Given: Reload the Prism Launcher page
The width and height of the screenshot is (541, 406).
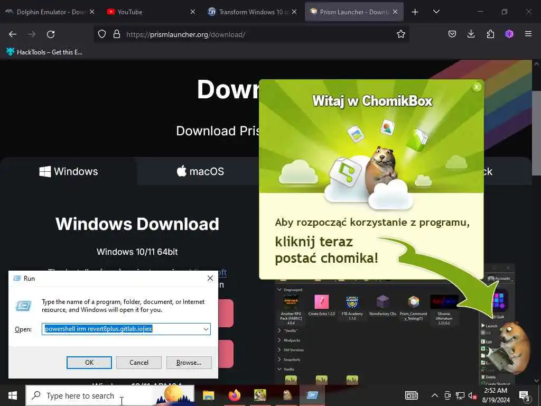Looking at the screenshot, I should [51, 34].
